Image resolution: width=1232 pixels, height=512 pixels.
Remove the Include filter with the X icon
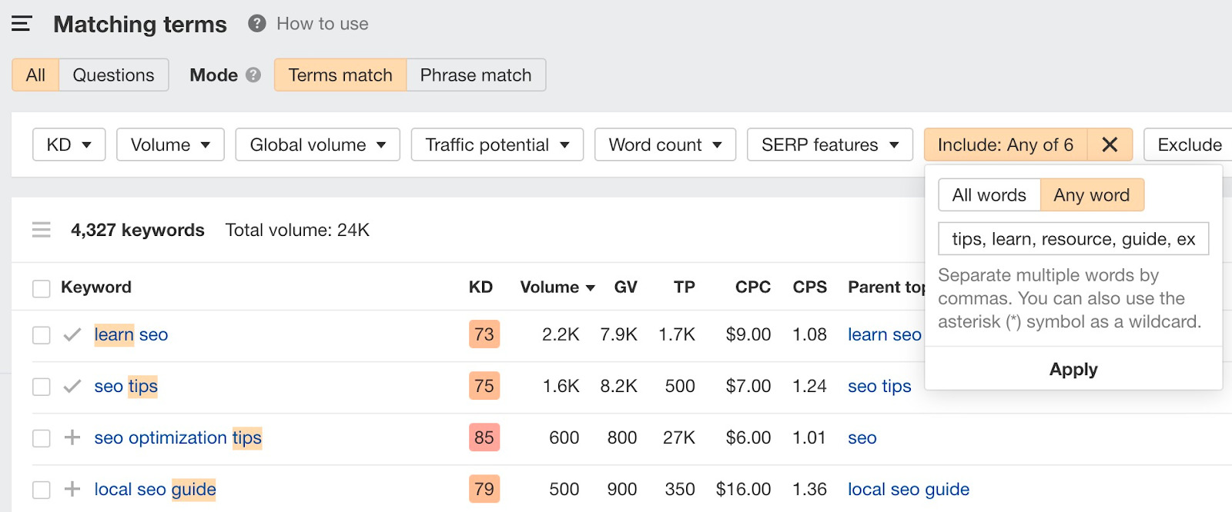[1110, 145]
